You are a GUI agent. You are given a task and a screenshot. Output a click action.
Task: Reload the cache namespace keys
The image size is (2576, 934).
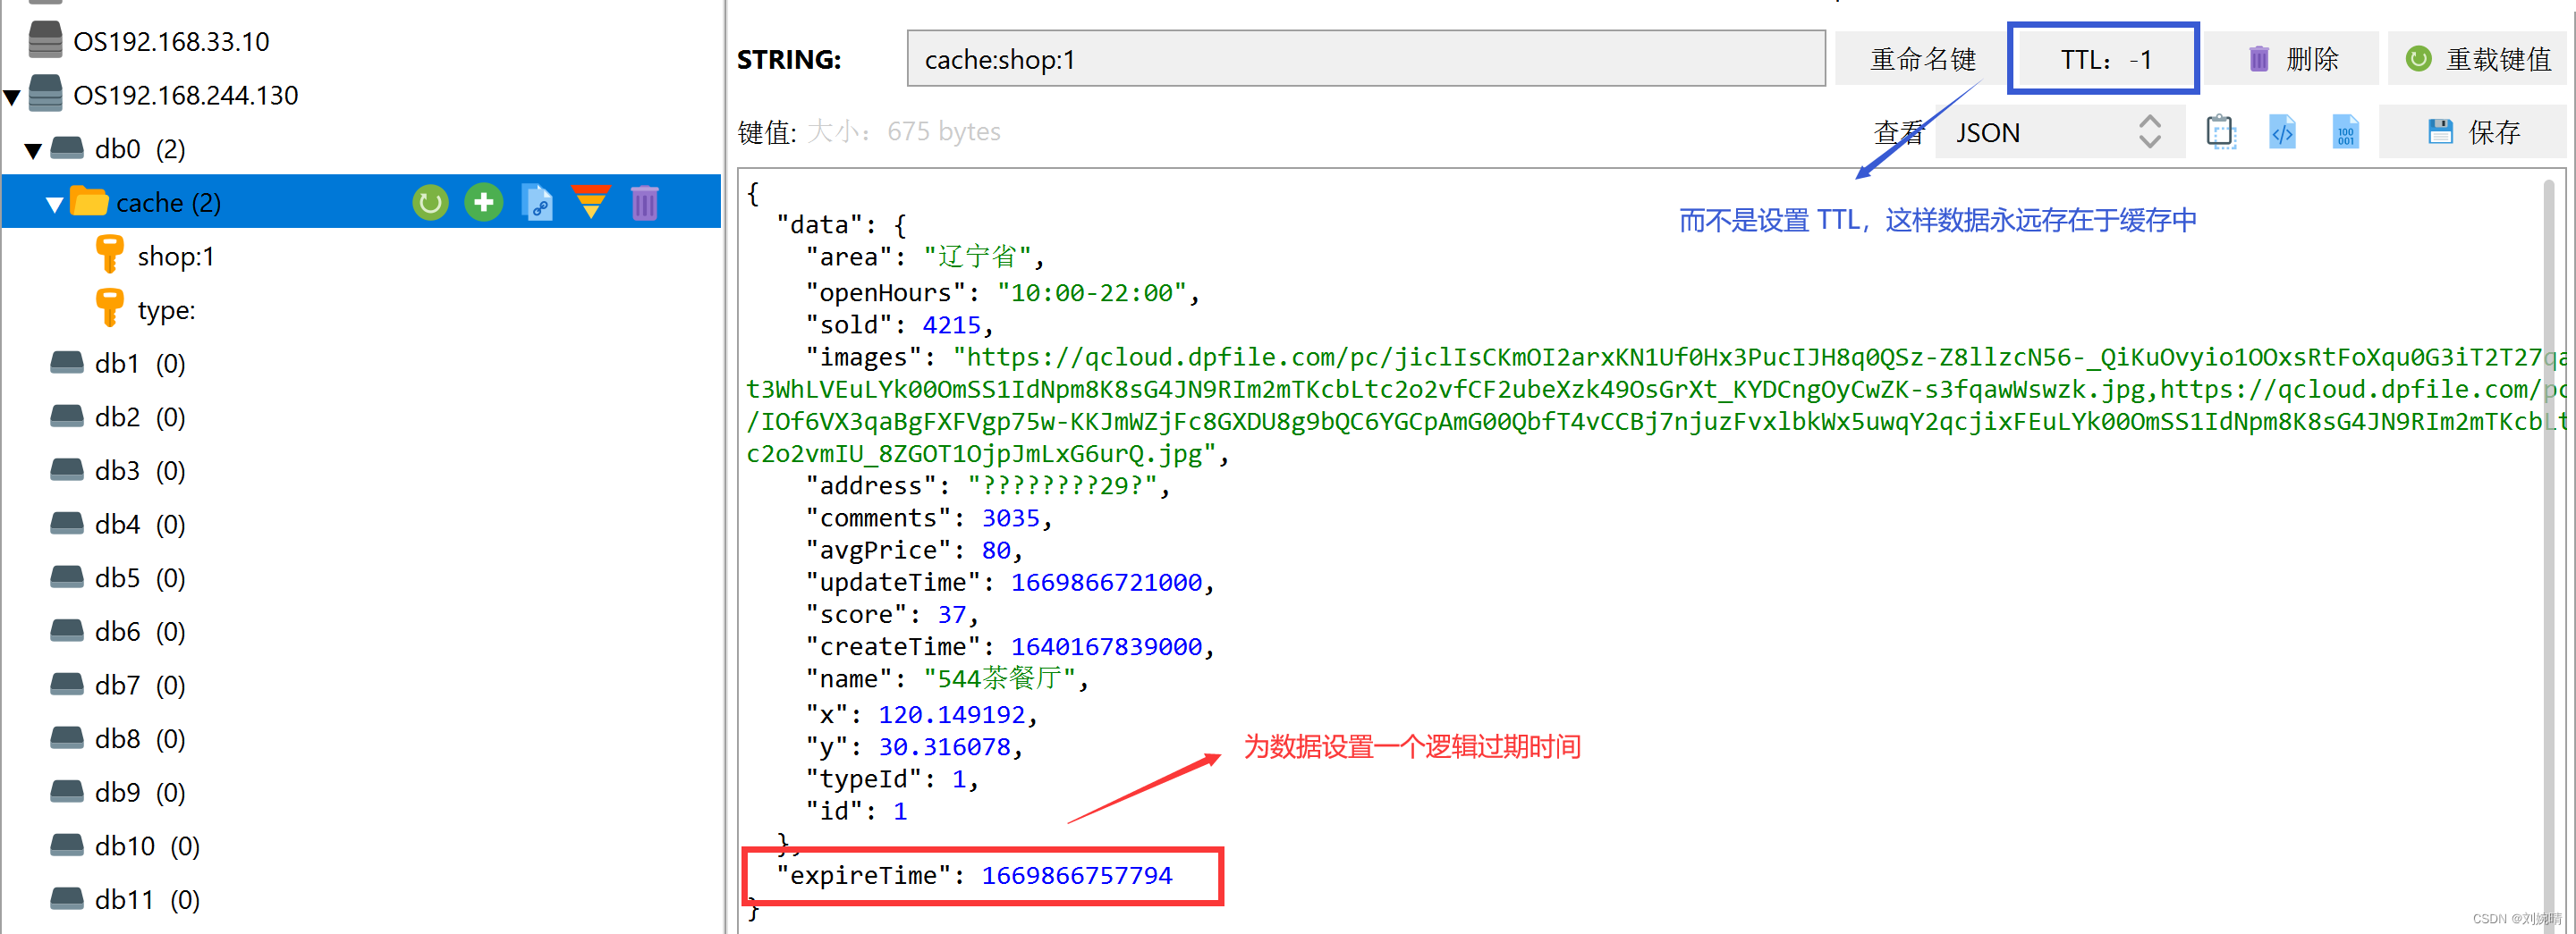[430, 203]
